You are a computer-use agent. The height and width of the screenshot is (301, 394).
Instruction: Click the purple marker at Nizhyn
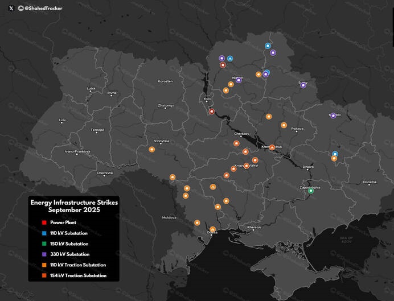239,80
